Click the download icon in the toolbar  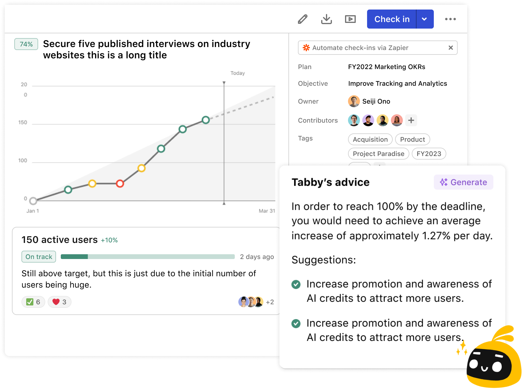pos(326,19)
